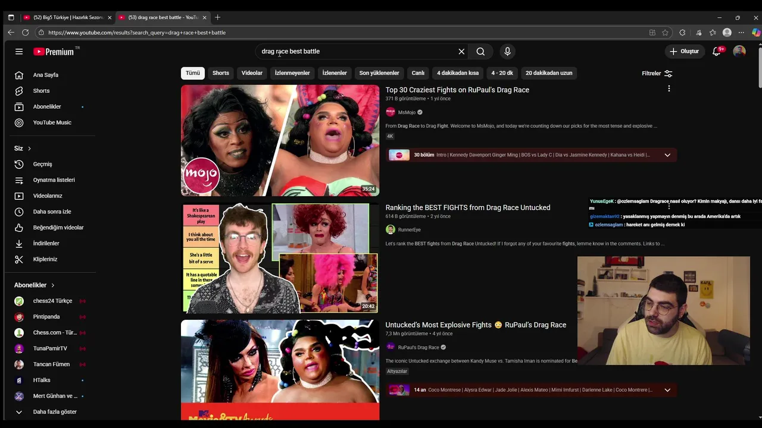The image size is (762, 428).
Task: Select the Videolar filter chip
Action: 252,73
